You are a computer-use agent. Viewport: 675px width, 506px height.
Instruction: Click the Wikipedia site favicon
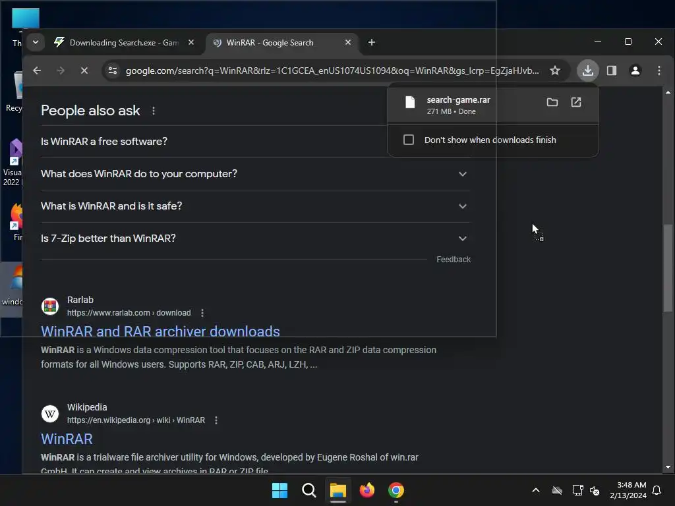50,414
